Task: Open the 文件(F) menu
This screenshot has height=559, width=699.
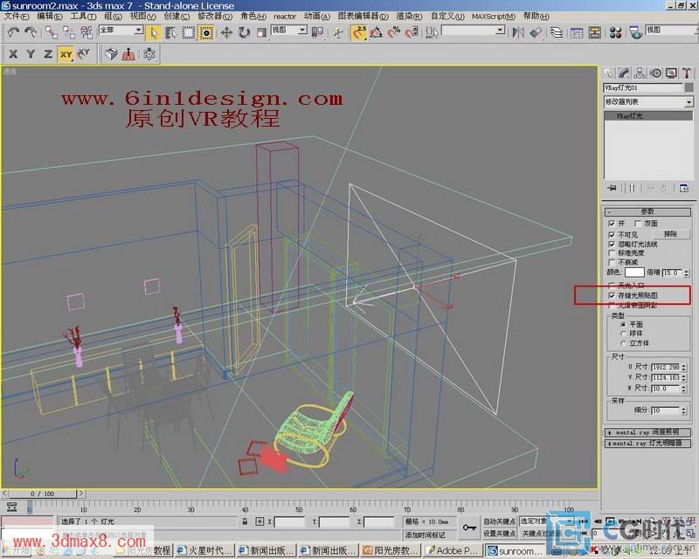Action: 17,17
